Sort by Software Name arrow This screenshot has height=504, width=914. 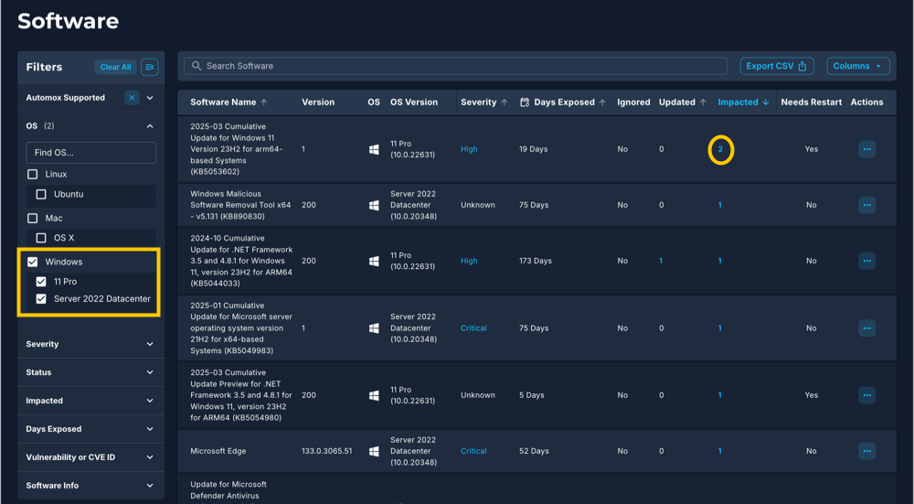(x=264, y=102)
